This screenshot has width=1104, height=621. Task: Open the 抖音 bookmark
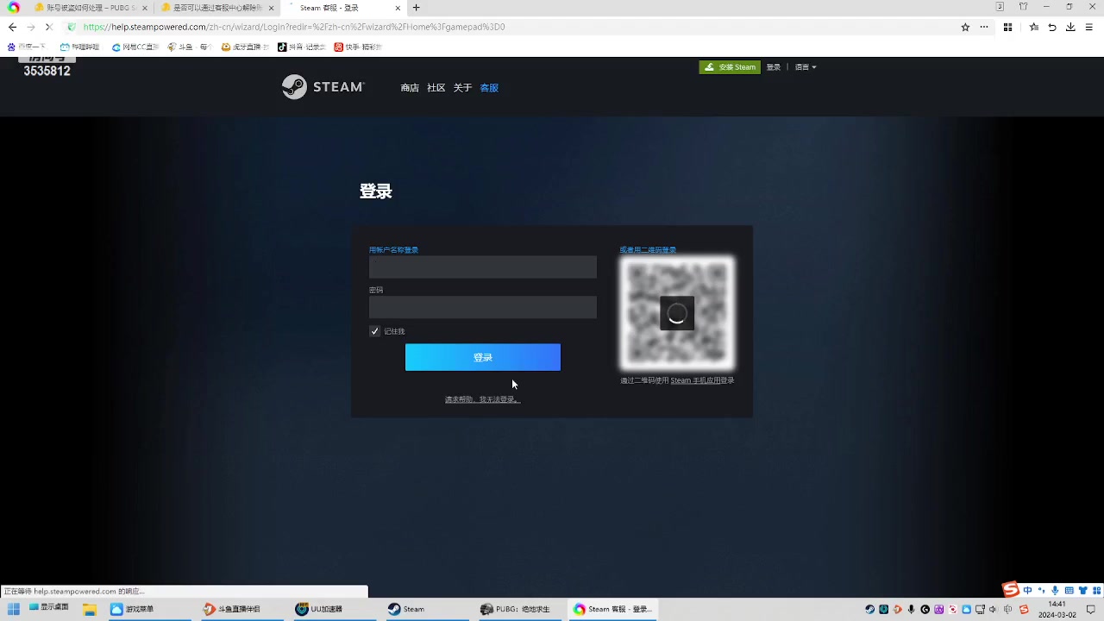point(301,47)
